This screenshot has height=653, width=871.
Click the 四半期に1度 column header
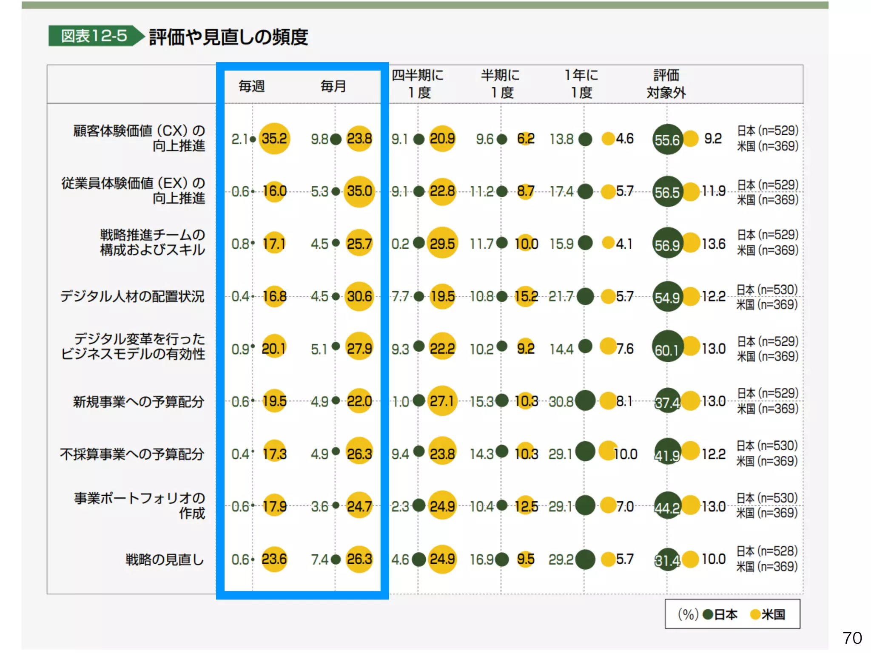[x=418, y=84]
